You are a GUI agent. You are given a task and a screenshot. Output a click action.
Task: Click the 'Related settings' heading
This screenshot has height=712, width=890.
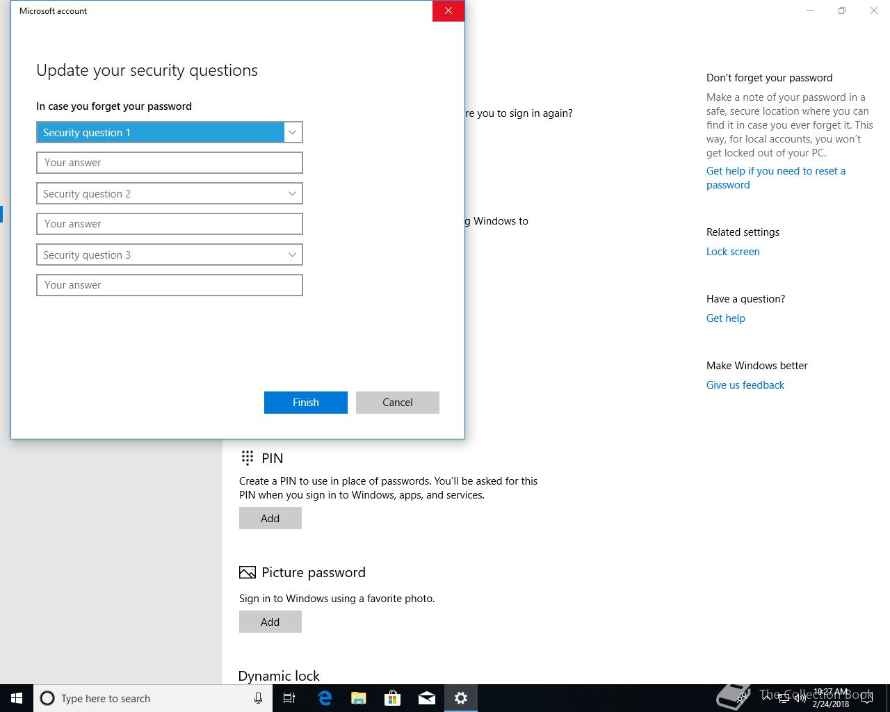coord(743,232)
